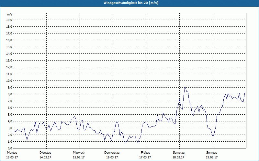Click the 16.03.17 date label

(112, 157)
